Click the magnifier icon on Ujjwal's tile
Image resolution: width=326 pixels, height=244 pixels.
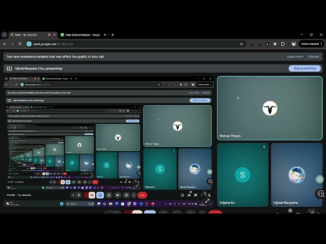click(320, 194)
